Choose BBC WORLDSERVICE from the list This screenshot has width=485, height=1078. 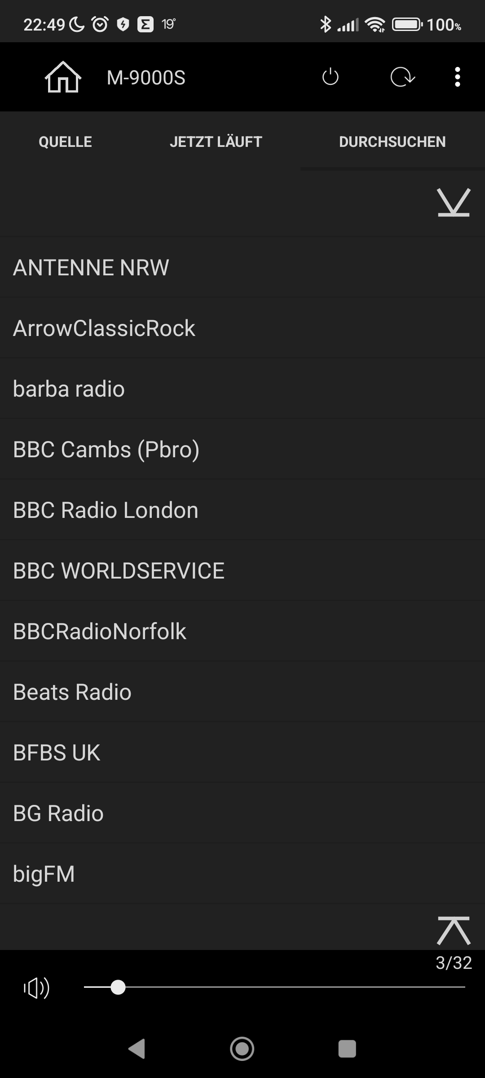click(242, 571)
